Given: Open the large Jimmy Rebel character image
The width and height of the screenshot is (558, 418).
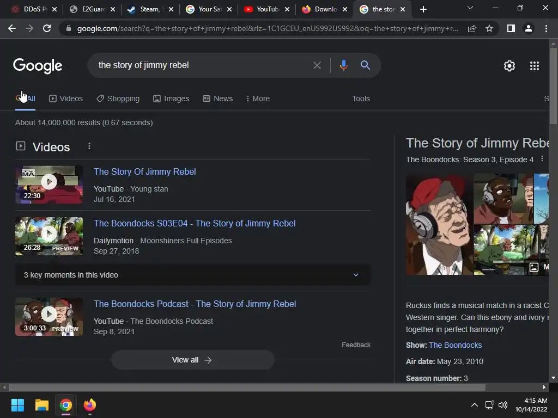Looking at the screenshot, I should click(440, 224).
